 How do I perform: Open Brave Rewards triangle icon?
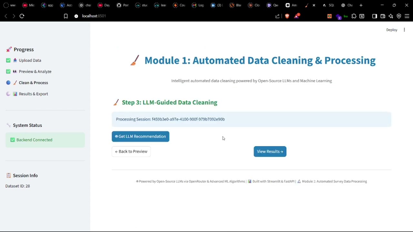pyautogui.click(x=297, y=16)
